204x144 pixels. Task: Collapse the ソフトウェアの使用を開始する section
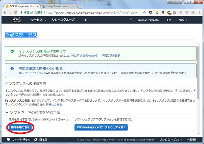7,113
